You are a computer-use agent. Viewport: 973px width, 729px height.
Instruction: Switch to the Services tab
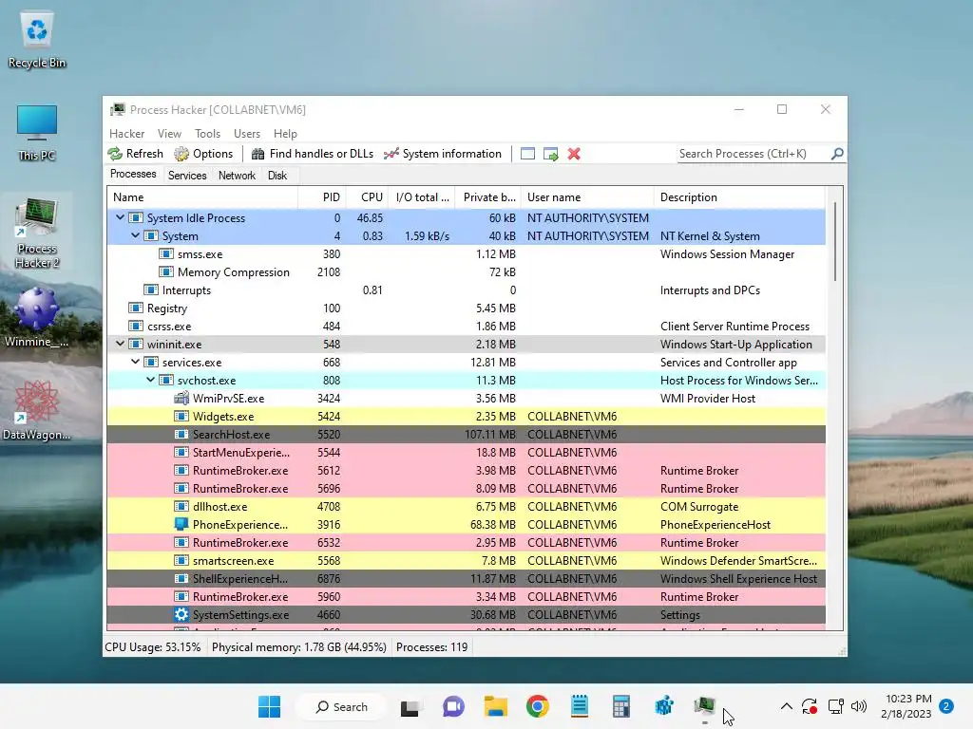(187, 176)
